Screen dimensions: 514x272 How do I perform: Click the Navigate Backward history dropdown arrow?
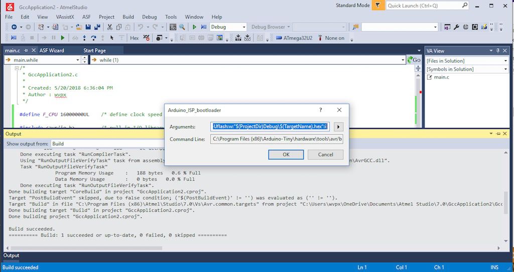(x=21, y=27)
